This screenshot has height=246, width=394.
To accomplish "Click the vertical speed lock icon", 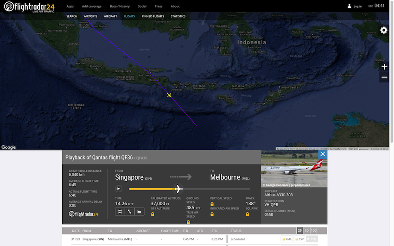I will 212,204.
